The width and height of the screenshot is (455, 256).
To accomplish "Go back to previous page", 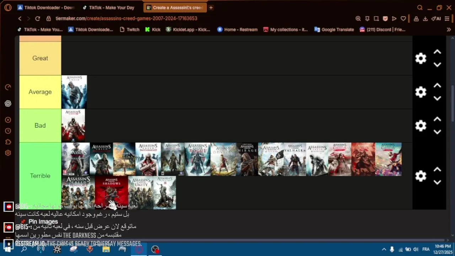I will click(x=20, y=18).
